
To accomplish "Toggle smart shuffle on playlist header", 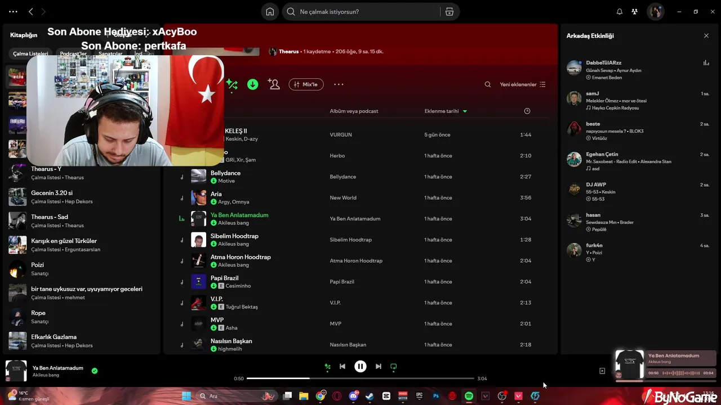I will (232, 84).
